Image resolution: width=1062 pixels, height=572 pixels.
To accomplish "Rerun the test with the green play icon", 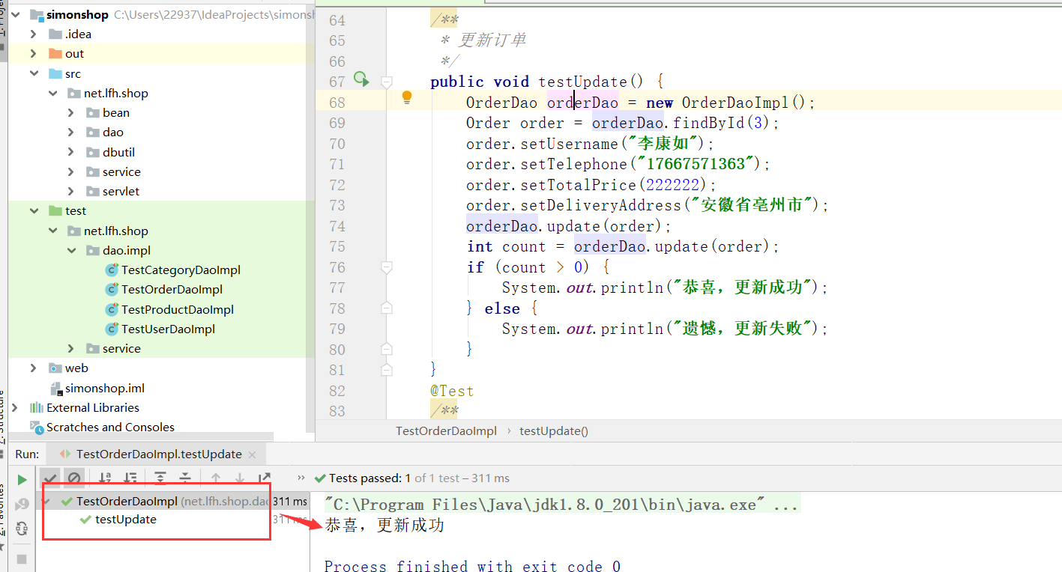I will pyautogui.click(x=22, y=480).
